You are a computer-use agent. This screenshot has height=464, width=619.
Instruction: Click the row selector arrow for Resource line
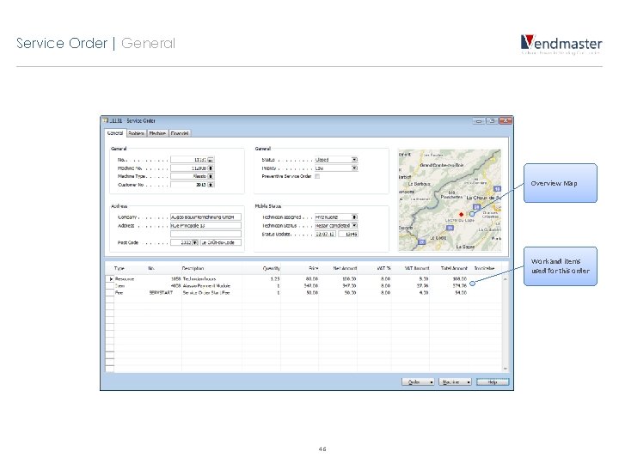110,279
